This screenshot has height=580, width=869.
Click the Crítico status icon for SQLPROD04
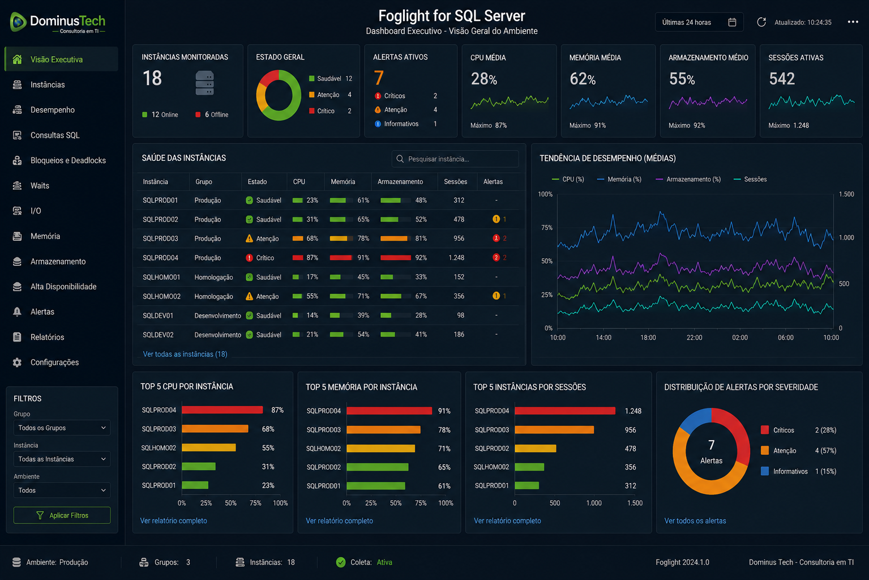[249, 258]
